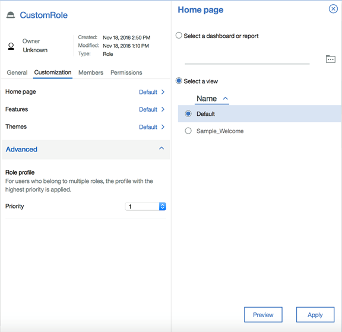Click the Features chevron arrow
This screenshot has width=342, height=332.
tap(163, 109)
